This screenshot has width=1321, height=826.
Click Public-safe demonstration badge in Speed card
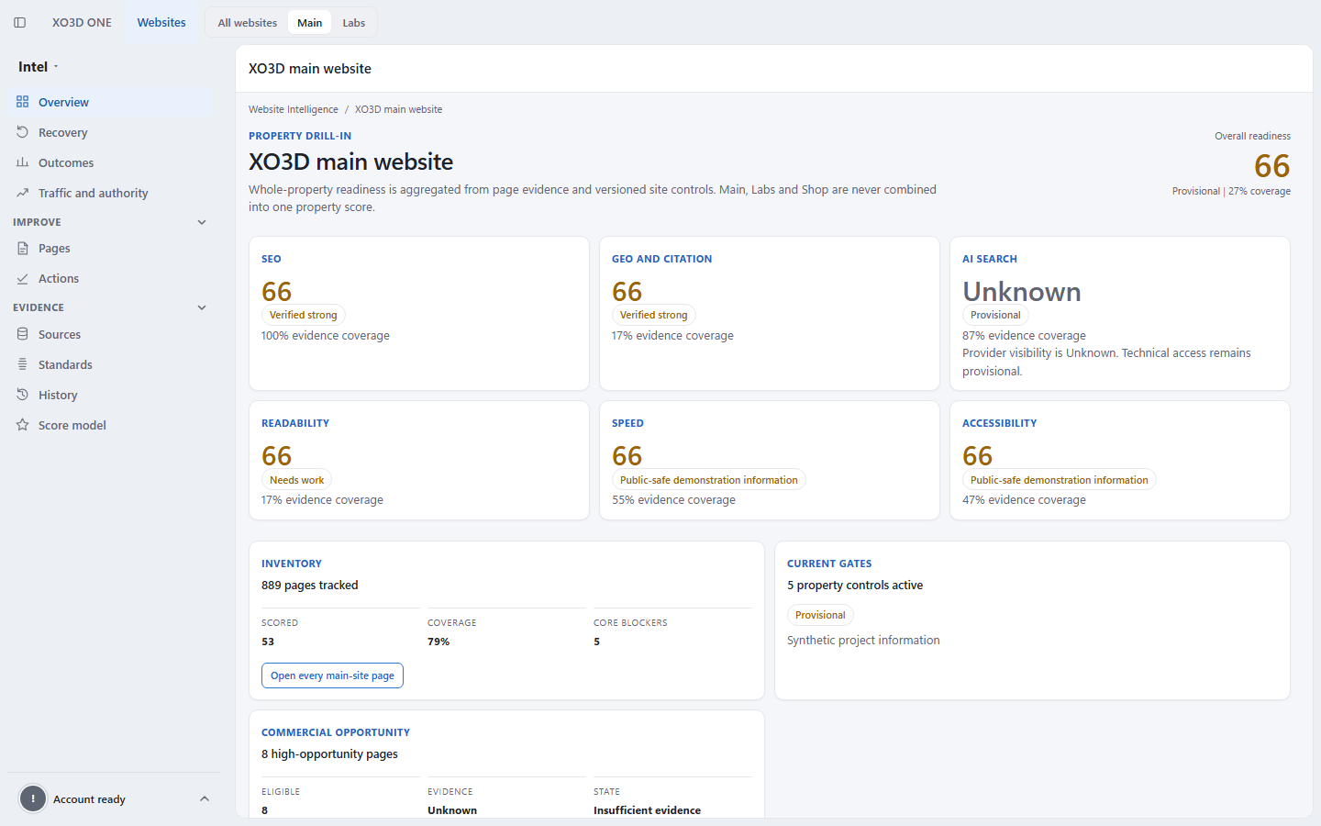point(709,480)
